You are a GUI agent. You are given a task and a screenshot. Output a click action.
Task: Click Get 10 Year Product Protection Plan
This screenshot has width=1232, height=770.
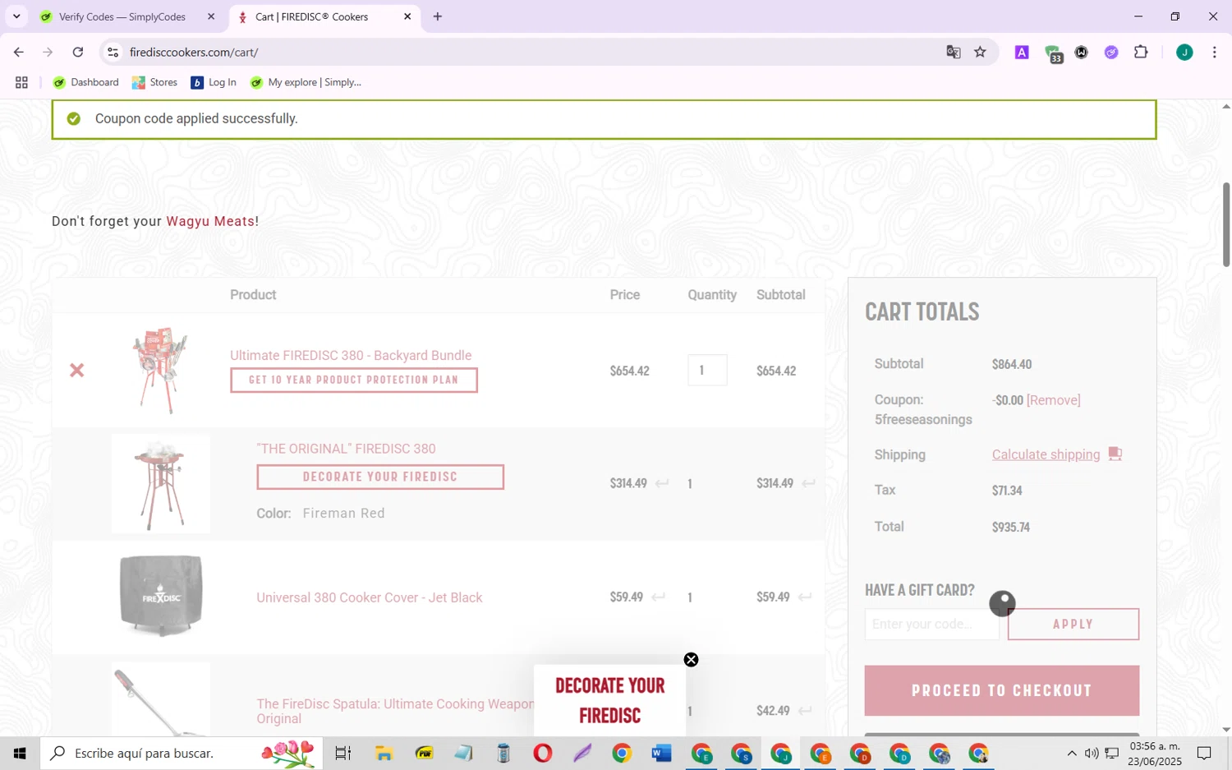point(354,380)
